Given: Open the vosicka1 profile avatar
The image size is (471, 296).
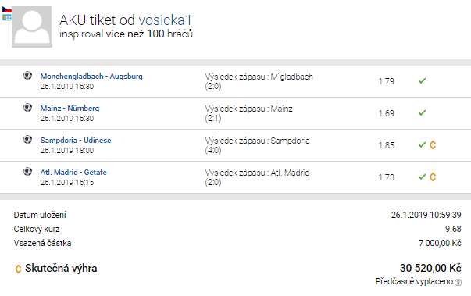Looking at the screenshot, I should [x=32, y=27].
